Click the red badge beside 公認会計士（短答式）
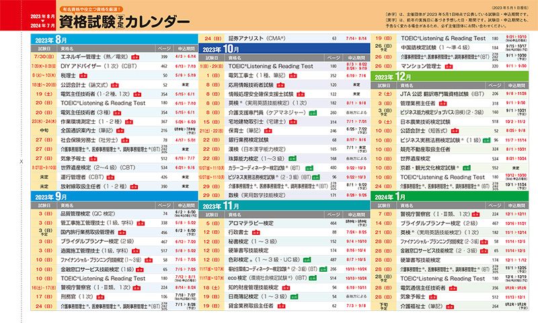Viewport: 538px width, 323px height. coord(455,131)
